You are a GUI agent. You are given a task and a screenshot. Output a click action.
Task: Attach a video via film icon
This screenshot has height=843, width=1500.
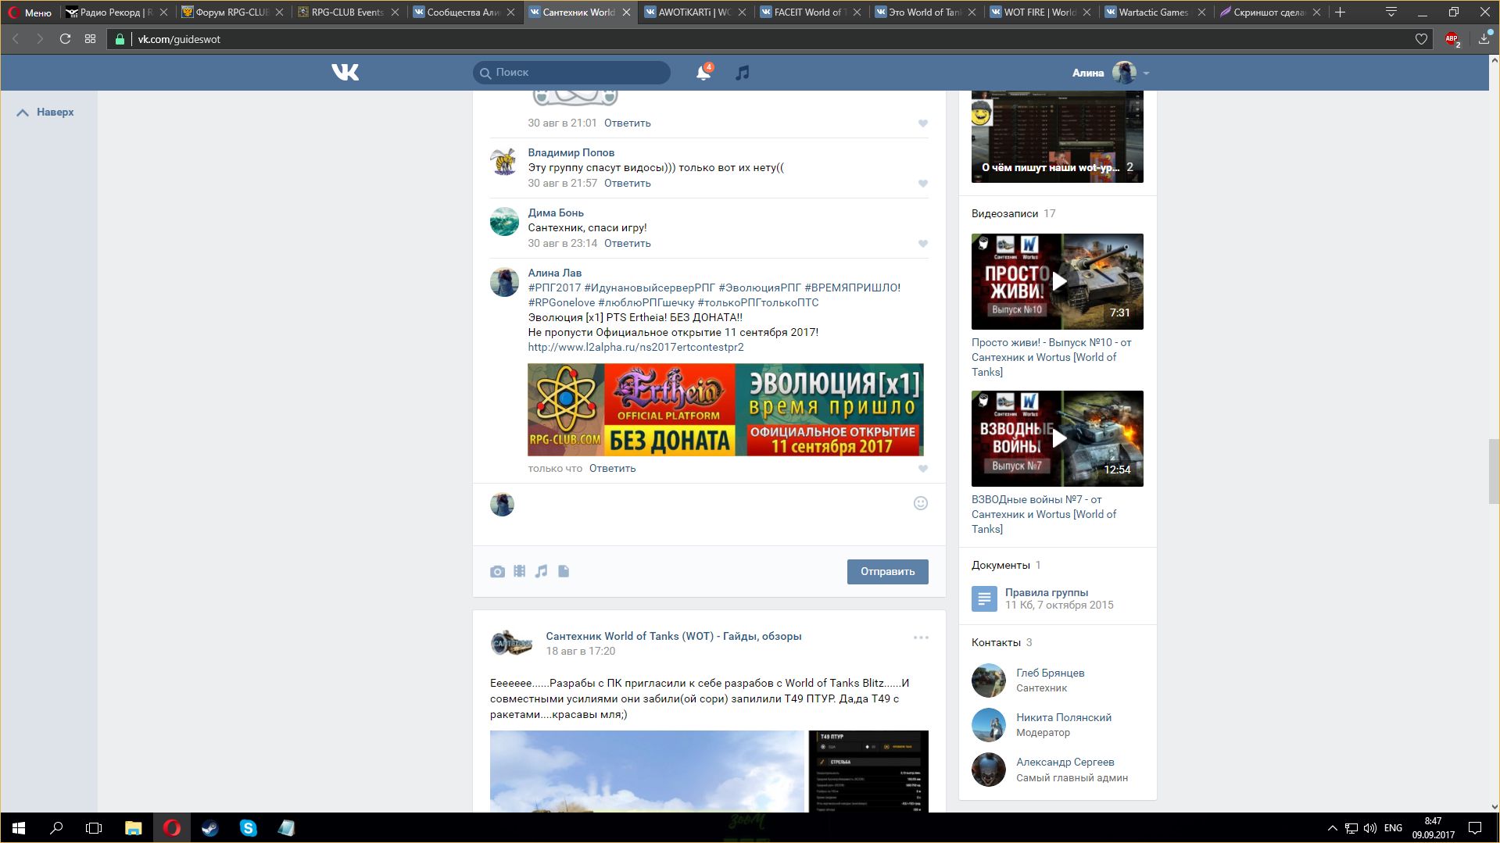(519, 571)
